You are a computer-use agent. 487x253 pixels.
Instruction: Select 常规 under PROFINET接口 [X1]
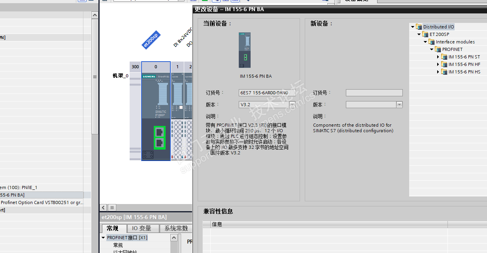click(x=118, y=245)
